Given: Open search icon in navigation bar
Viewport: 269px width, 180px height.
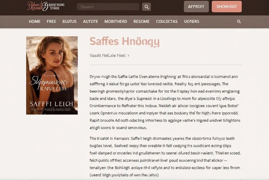Looking at the screenshot, I should (x=239, y=21).
